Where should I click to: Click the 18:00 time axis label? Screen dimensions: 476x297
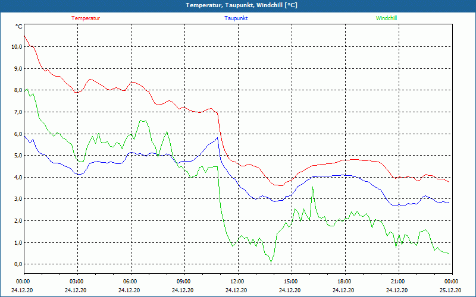pos(345,282)
